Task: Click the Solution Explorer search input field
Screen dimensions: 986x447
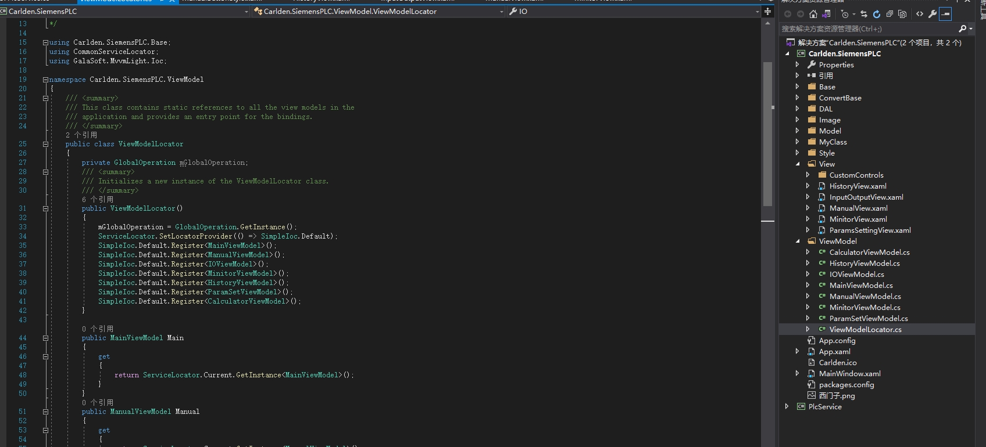Action: click(867, 28)
